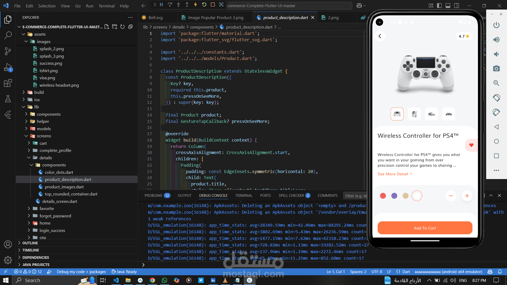This screenshot has width=507, height=285.
Task: Select the first product thumbnail image
Action: (x=397, y=114)
